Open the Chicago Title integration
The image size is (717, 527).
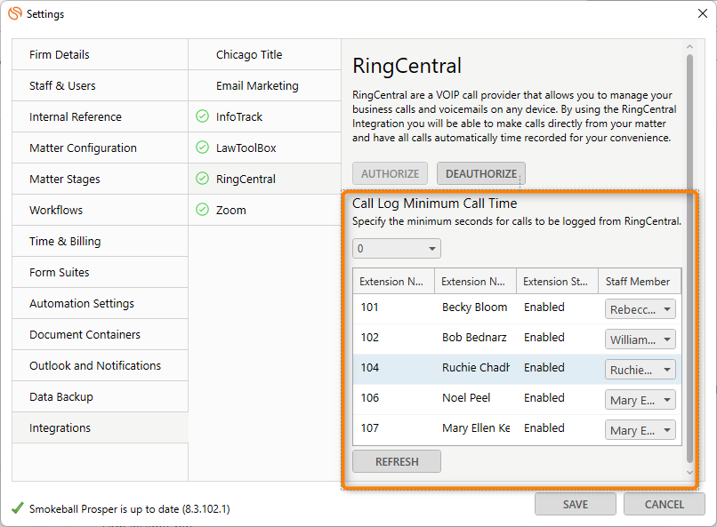pos(265,54)
